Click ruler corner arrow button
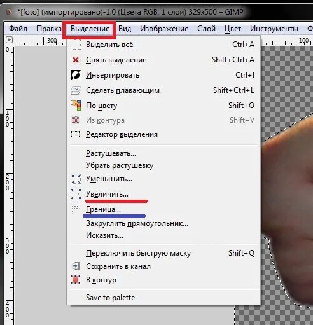The image size is (313, 325). pos(9,40)
